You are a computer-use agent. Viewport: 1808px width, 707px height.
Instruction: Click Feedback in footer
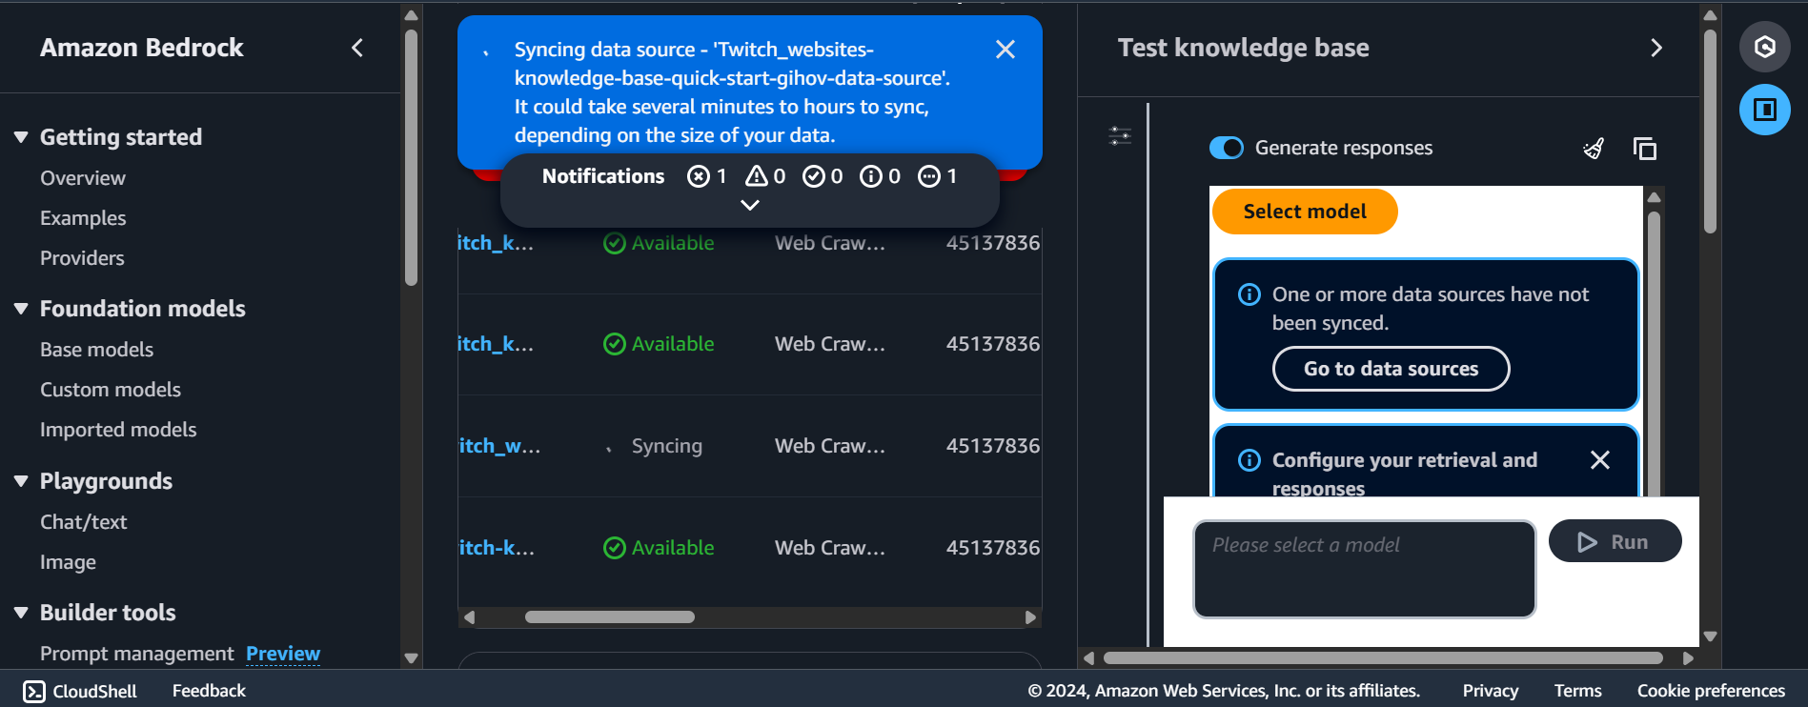click(209, 691)
